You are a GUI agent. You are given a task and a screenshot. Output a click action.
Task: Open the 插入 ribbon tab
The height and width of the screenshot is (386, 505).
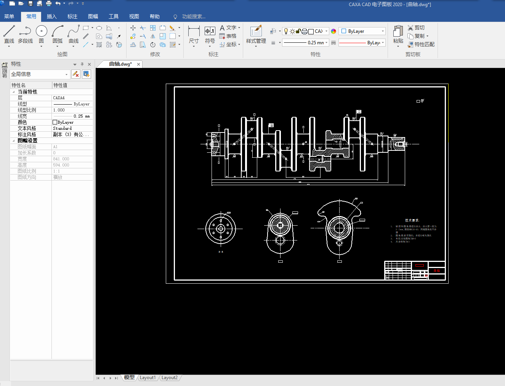[x=51, y=16]
